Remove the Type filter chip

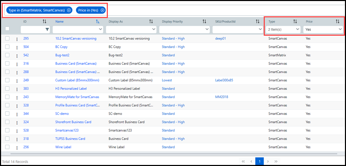[x=69, y=10]
